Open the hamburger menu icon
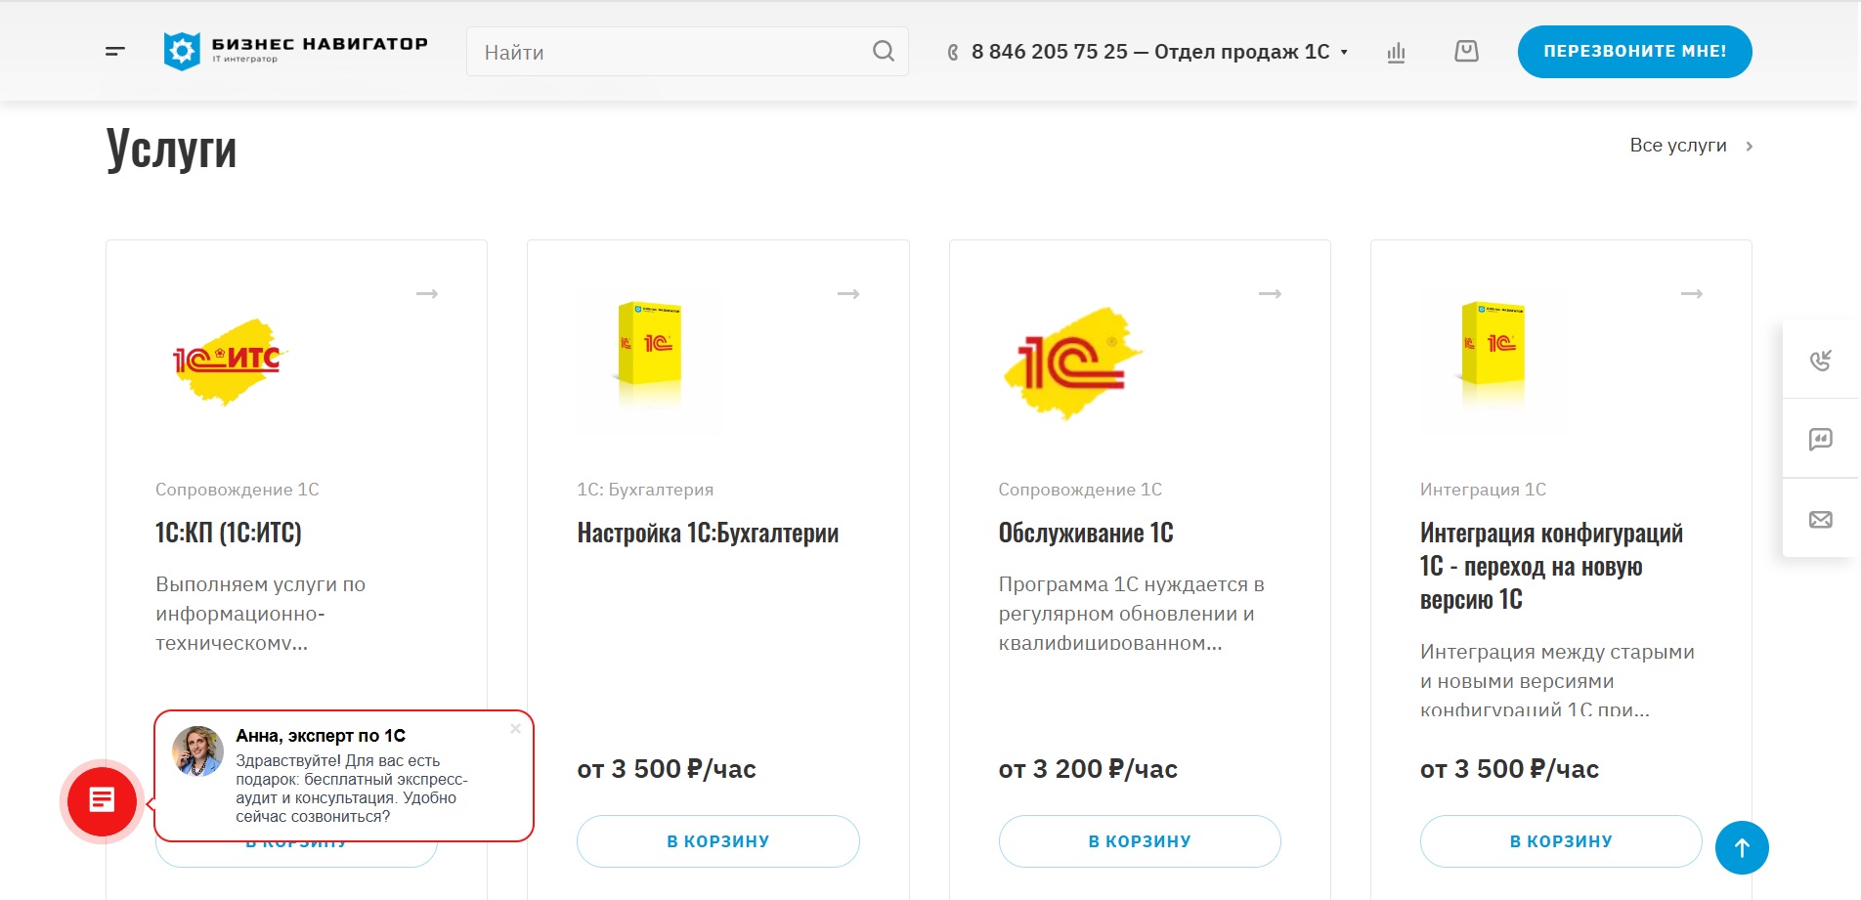The height and width of the screenshot is (900, 1861). (115, 52)
